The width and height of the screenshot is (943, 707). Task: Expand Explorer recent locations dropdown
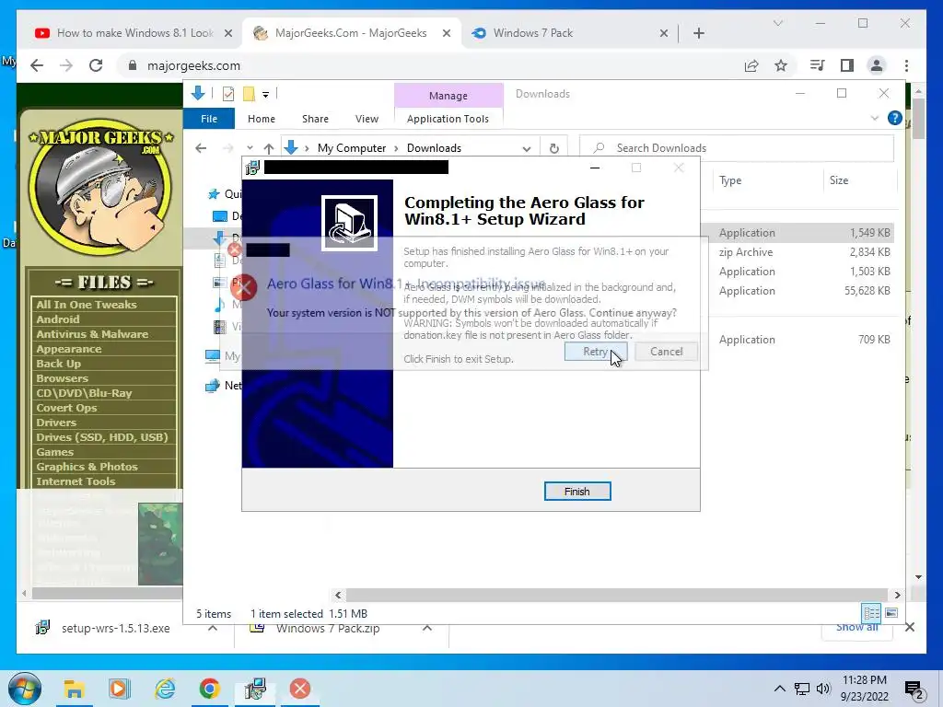pyautogui.click(x=250, y=148)
